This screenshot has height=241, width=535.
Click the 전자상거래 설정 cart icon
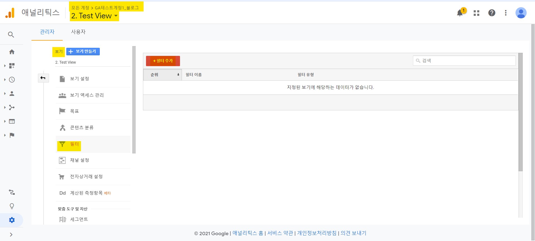click(62, 177)
